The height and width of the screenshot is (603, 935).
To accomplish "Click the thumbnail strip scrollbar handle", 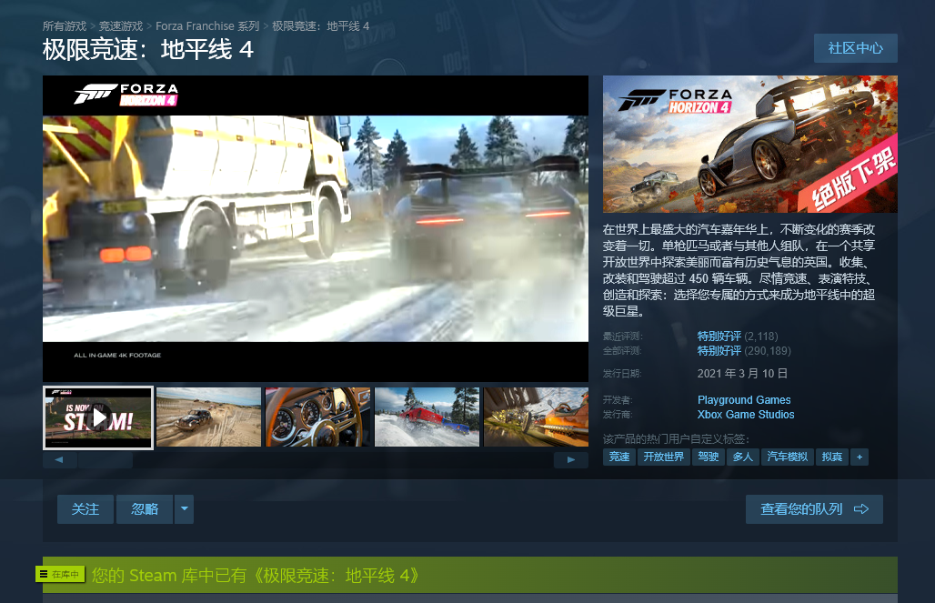I will tap(105, 460).
